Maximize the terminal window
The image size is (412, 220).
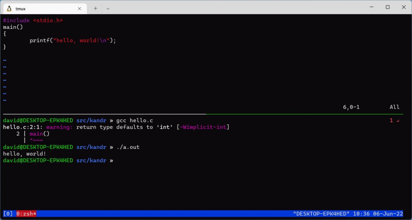(x=387, y=7)
